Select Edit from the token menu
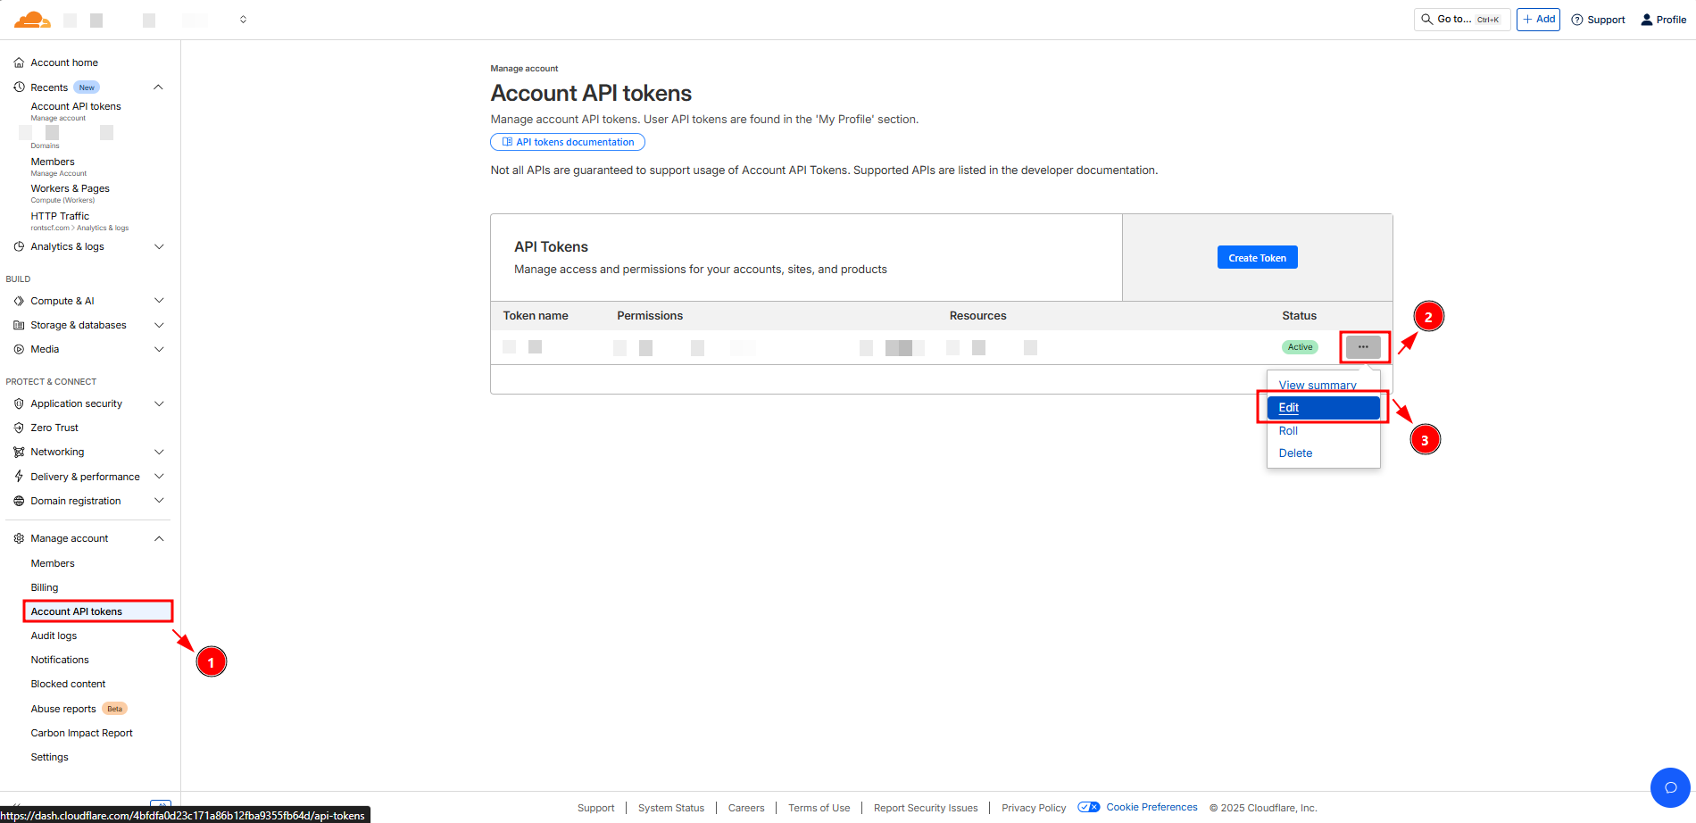This screenshot has height=823, width=1696. pyautogui.click(x=1289, y=408)
